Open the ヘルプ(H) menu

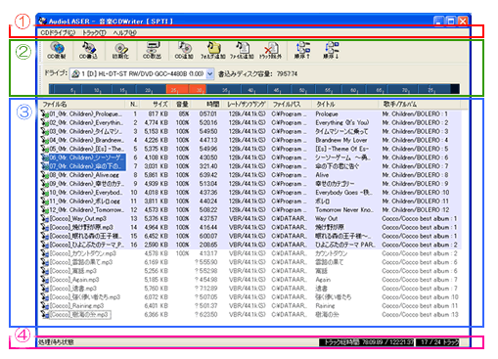[125, 32]
